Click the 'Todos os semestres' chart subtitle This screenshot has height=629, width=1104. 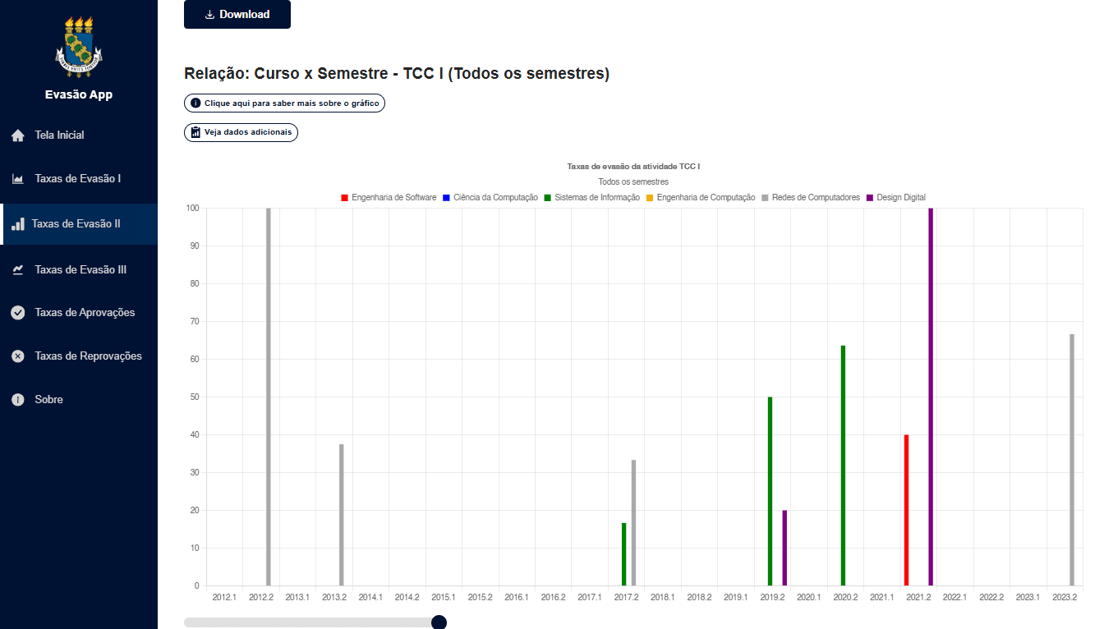(633, 181)
